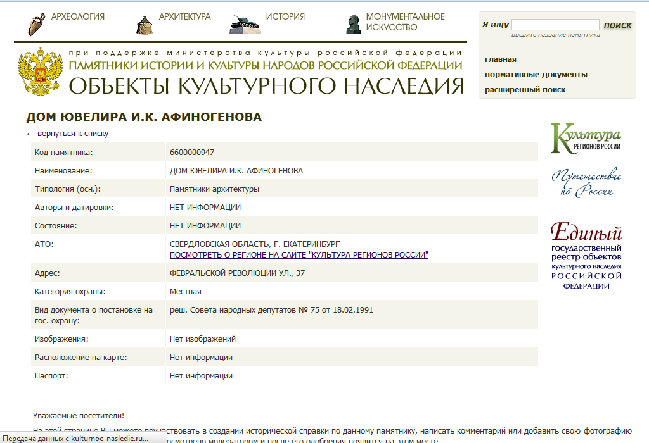649x443 pixels.
Task: Click the amphora icon for Археология
Action: tap(36, 23)
